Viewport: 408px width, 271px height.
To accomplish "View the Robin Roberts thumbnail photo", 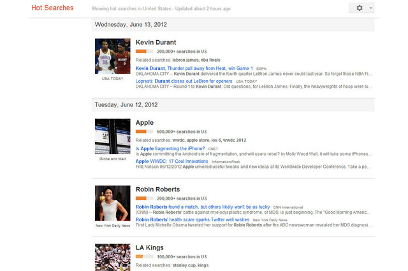I will click(x=113, y=203).
